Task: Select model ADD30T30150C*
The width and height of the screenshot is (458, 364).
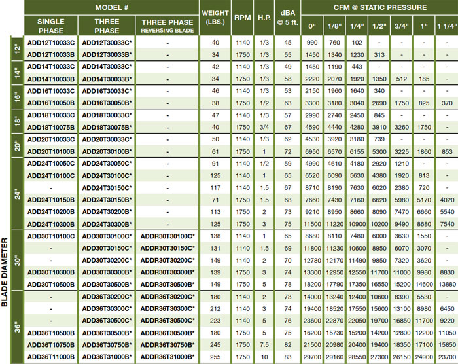Action: coord(107,248)
